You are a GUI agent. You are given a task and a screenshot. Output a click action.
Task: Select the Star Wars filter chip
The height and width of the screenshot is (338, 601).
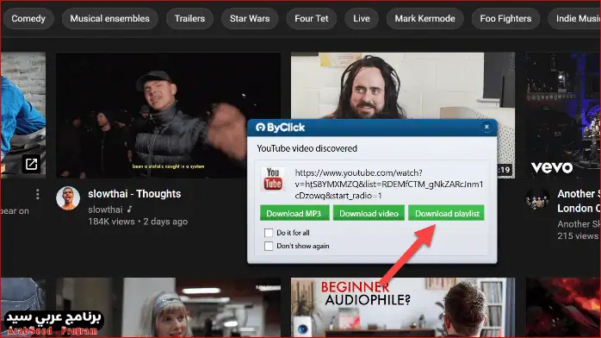tap(250, 18)
